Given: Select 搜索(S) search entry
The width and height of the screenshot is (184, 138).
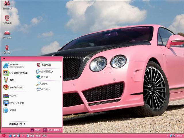Looking at the screenshot, I should 43,84.
